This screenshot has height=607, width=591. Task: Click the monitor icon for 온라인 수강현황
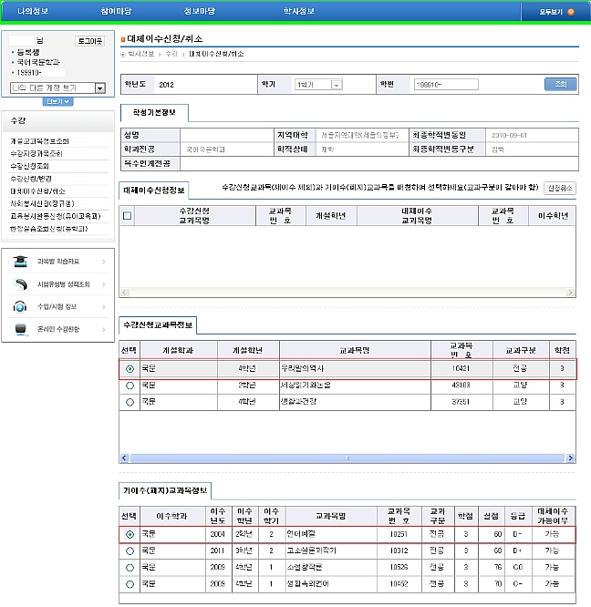click(x=19, y=328)
